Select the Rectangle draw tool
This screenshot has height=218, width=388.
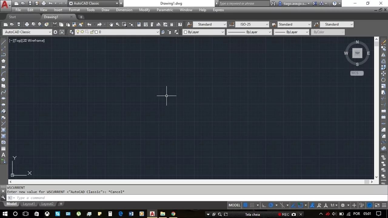4,67
